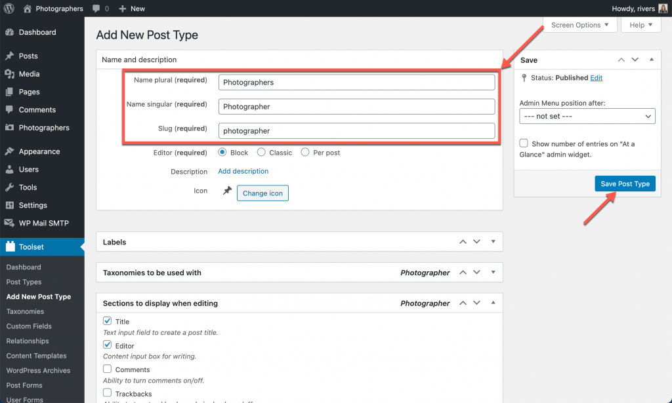Screen dimensions: 672x403
Task: Move the Save box down
Action: pyautogui.click(x=635, y=60)
